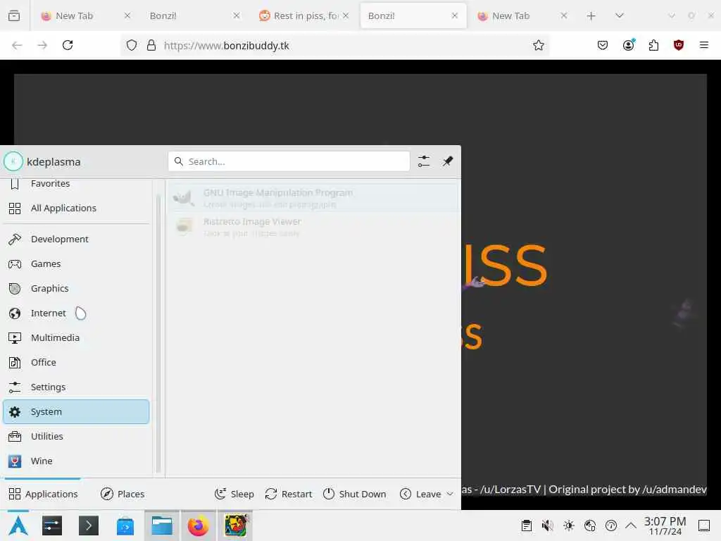Open Discover software center taskbar icon
Image resolution: width=721 pixels, height=541 pixels.
(x=125, y=526)
